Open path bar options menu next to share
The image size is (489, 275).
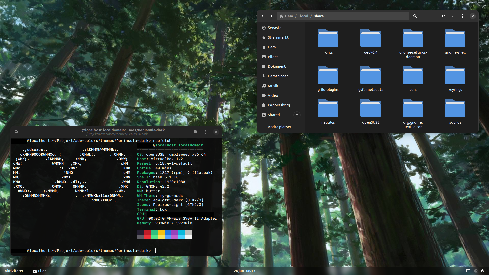[405, 16]
